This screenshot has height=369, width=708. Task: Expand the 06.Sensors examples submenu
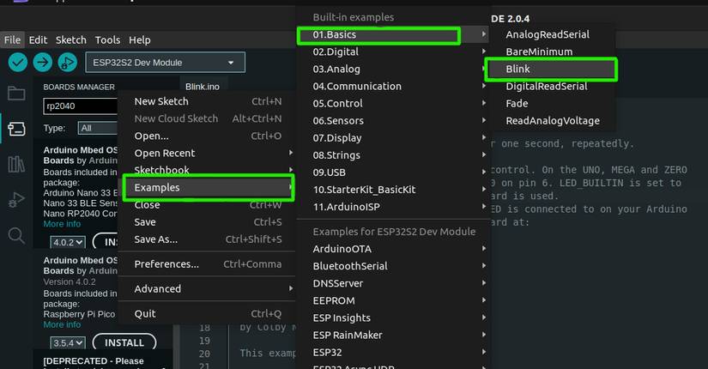tap(393, 121)
